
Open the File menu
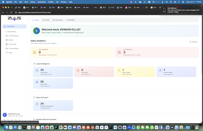tap(15, 2)
